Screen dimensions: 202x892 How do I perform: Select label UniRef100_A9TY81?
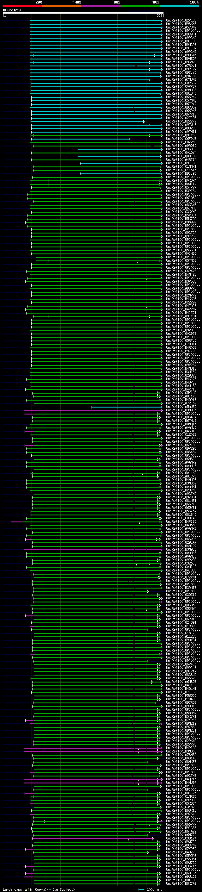(x=181, y=316)
